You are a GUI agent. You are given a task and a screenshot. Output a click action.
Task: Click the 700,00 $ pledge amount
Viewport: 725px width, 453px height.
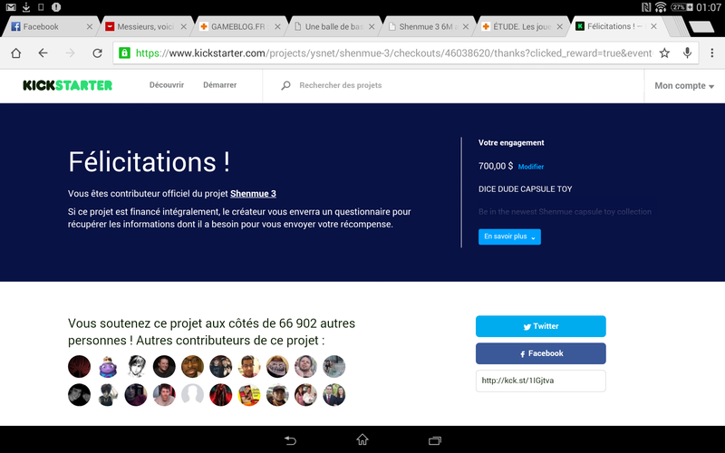tap(496, 166)
